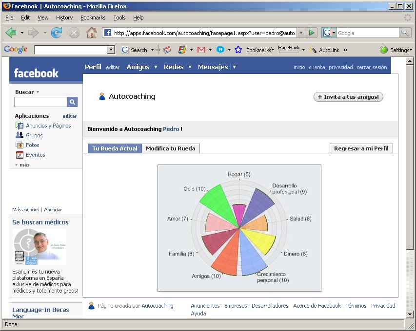
Task: Click the browser Forward arrow button
Action: (34, 33)
